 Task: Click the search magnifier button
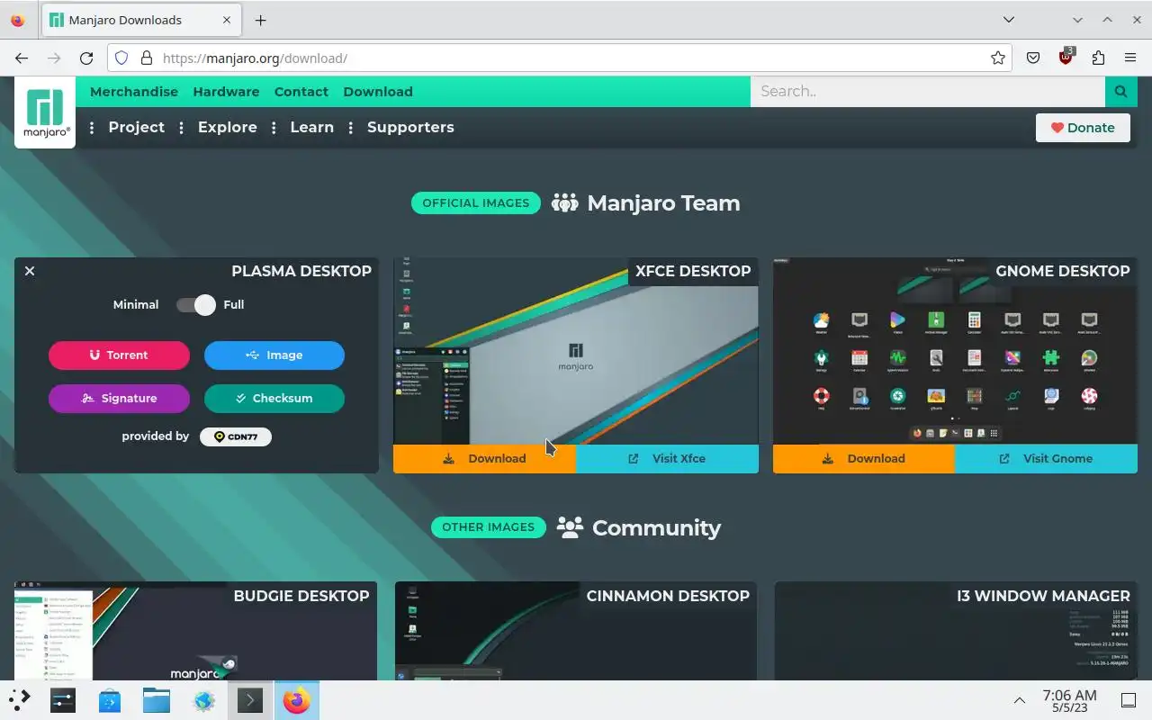pos(1120,91)
